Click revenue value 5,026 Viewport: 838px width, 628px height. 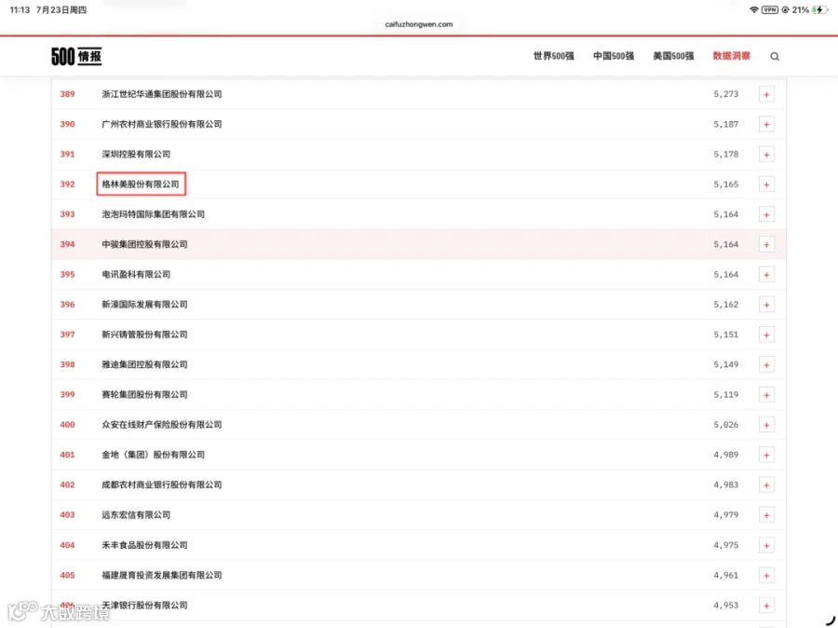[x=725, y=424]
